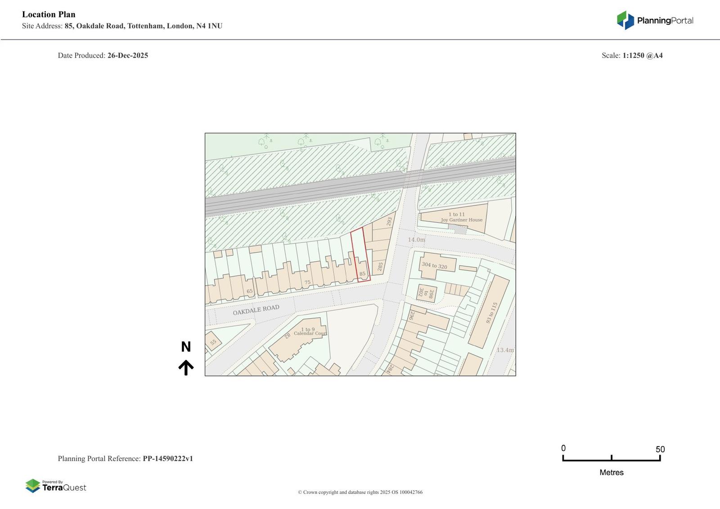Viewport: 720px width, 509px height.
Task: Click the north arrow symbol
Action: pos(186,367)
